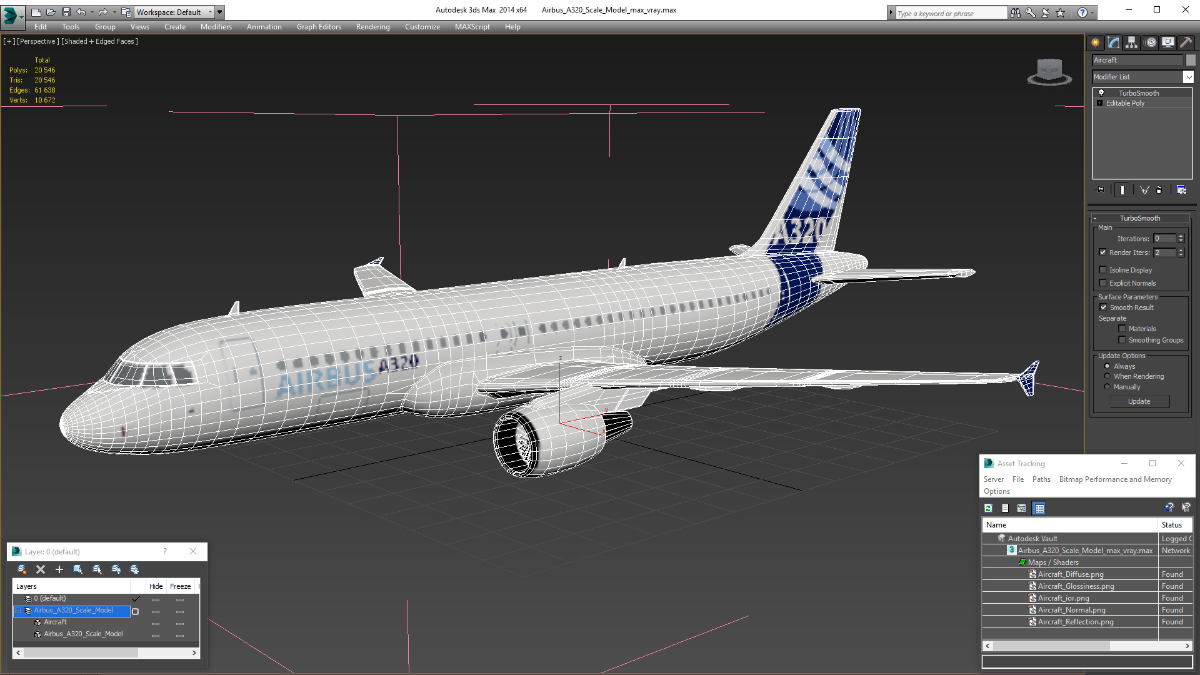Click the viewport ViewCube
The width and height of the screenshot is (1200, 675).
click(1049, 71)
